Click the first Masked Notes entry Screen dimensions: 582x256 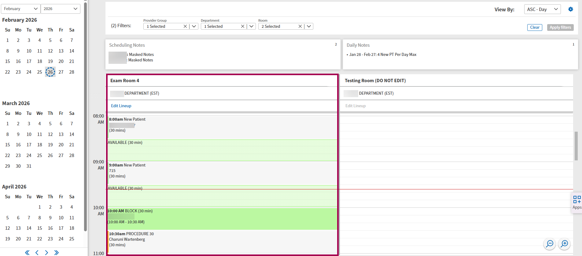point(141,55)
